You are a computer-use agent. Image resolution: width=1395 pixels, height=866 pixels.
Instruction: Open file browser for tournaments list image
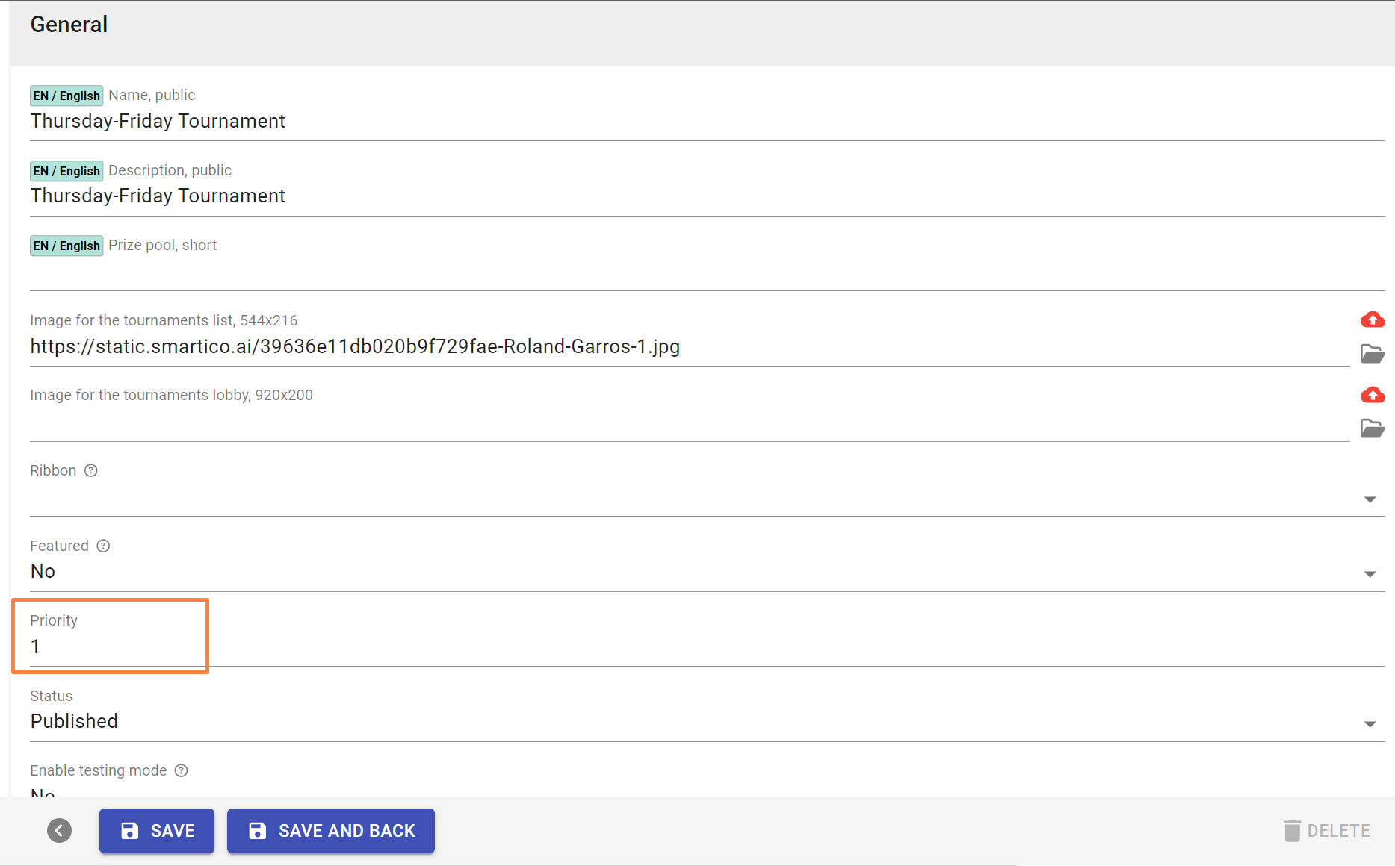tap(1372, 353)
